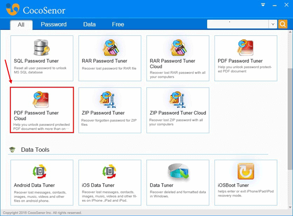Viewport: 293px width, 216px height.
Task: Select the RAR Password Tuner Cloud icon
Action: point(179,48)
